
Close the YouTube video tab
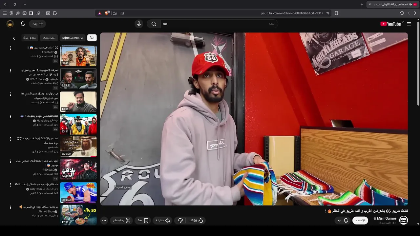[x=370, y=4]
